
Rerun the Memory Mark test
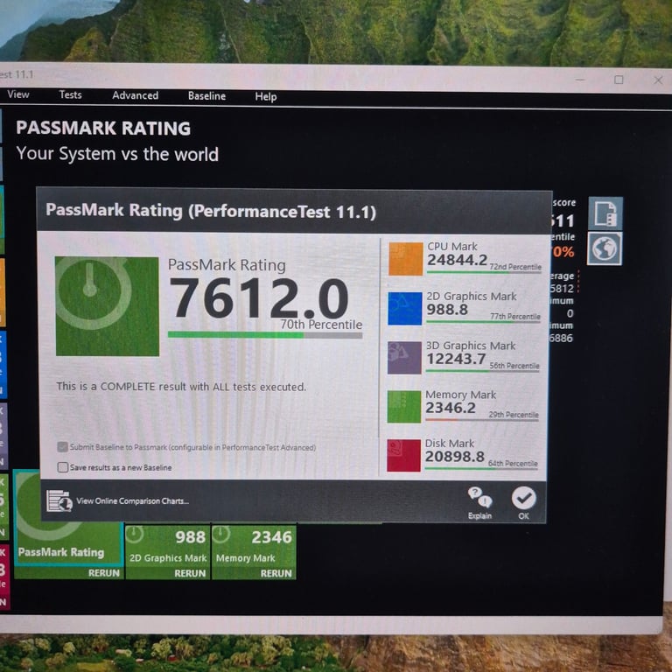pyautogui.click(x=276, y=573)
